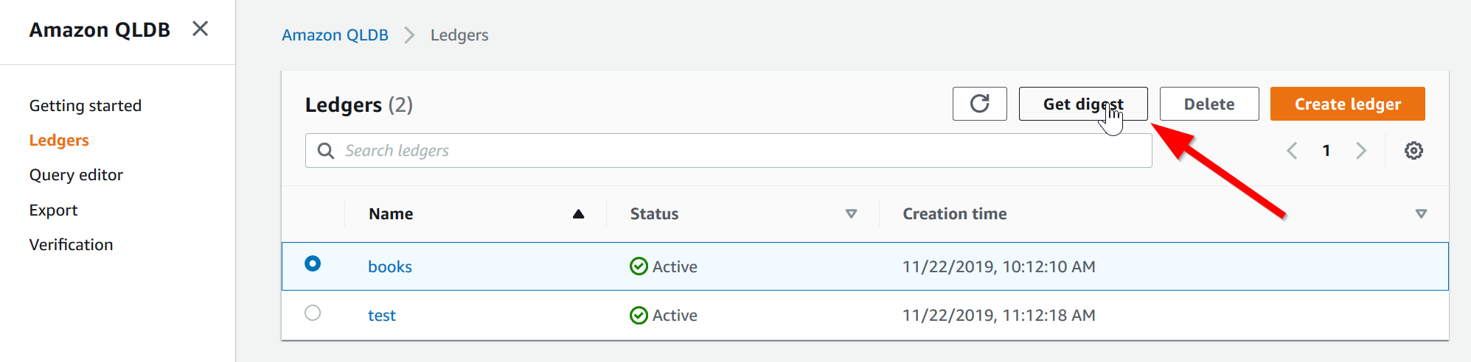Click the refresh ledgers icon button

(x=979, y=104)
